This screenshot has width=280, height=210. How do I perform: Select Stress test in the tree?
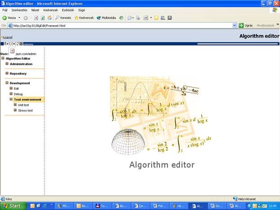pos(25,110)
